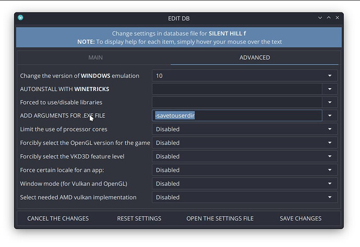Expand the AUTOINSTALL WITH WINETRICKS dropdown arrow
The height and width of the screenshot is (247, 360).
pos(330,89)
